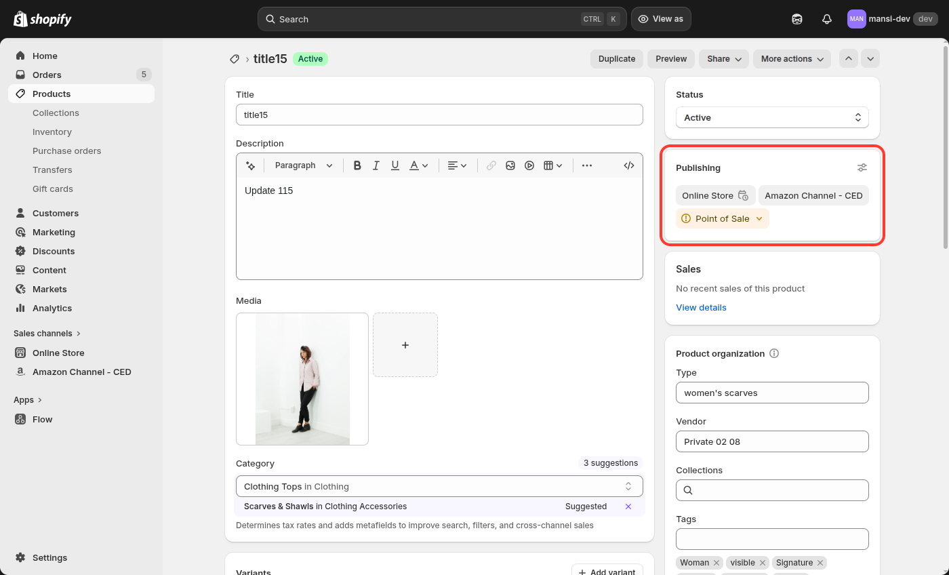Expand the Apps heading
This screenshot has width=949, height=575.
click(28, 400)
